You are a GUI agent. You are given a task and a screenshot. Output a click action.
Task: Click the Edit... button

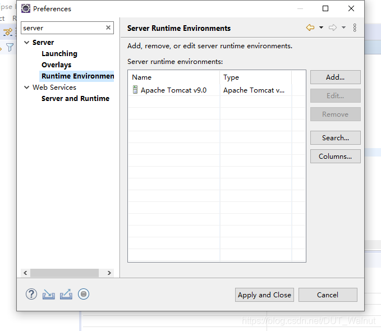(x=336, y=96)
